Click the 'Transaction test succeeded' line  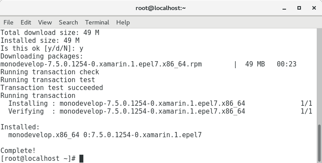pos(51,87)
